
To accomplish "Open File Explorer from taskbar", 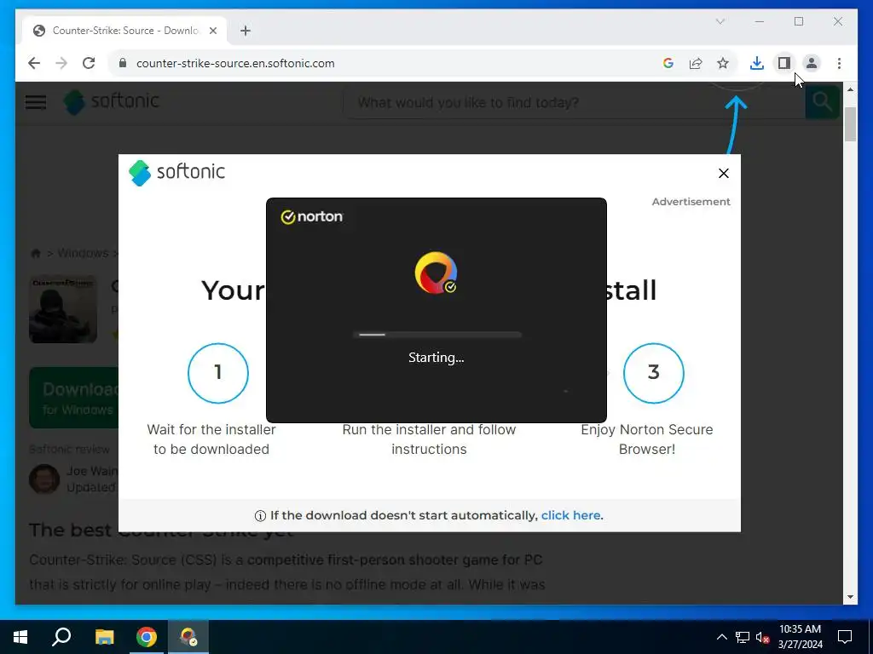I will click(104, 637).
